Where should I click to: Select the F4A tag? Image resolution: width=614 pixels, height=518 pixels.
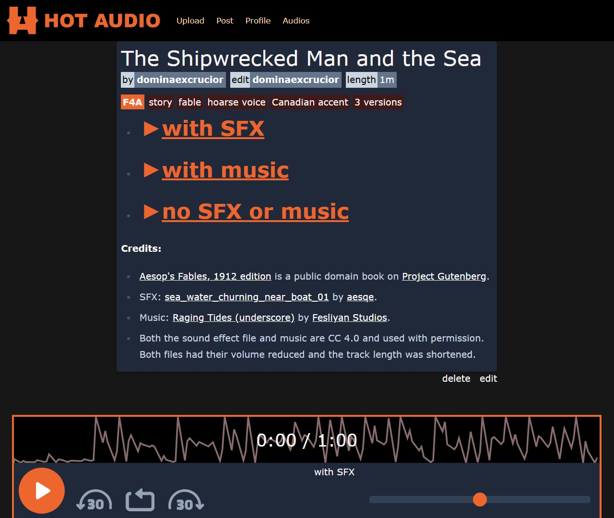[x=132, y=102]
